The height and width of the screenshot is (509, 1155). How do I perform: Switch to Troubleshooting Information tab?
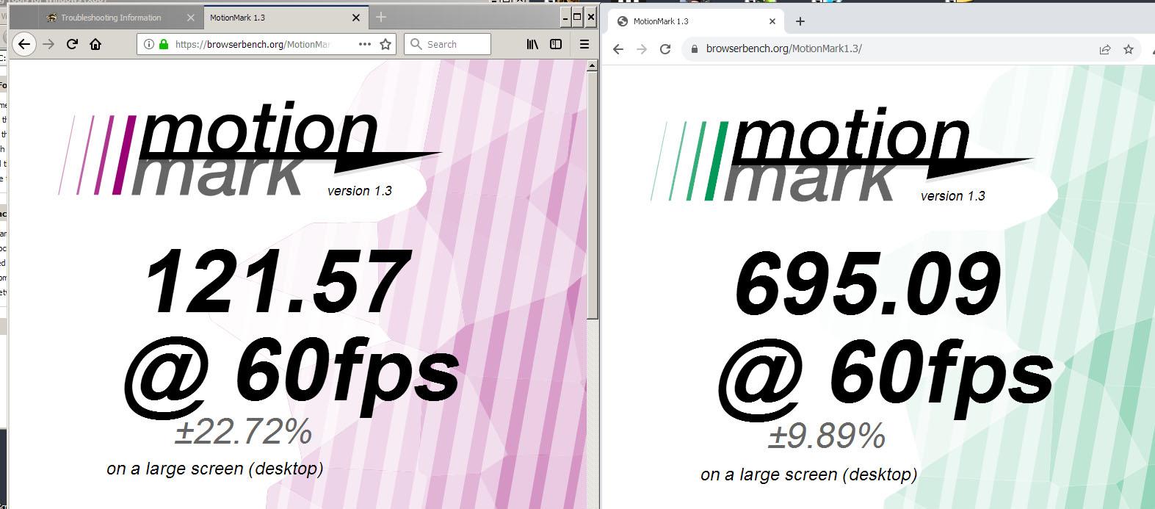point(110,18)
